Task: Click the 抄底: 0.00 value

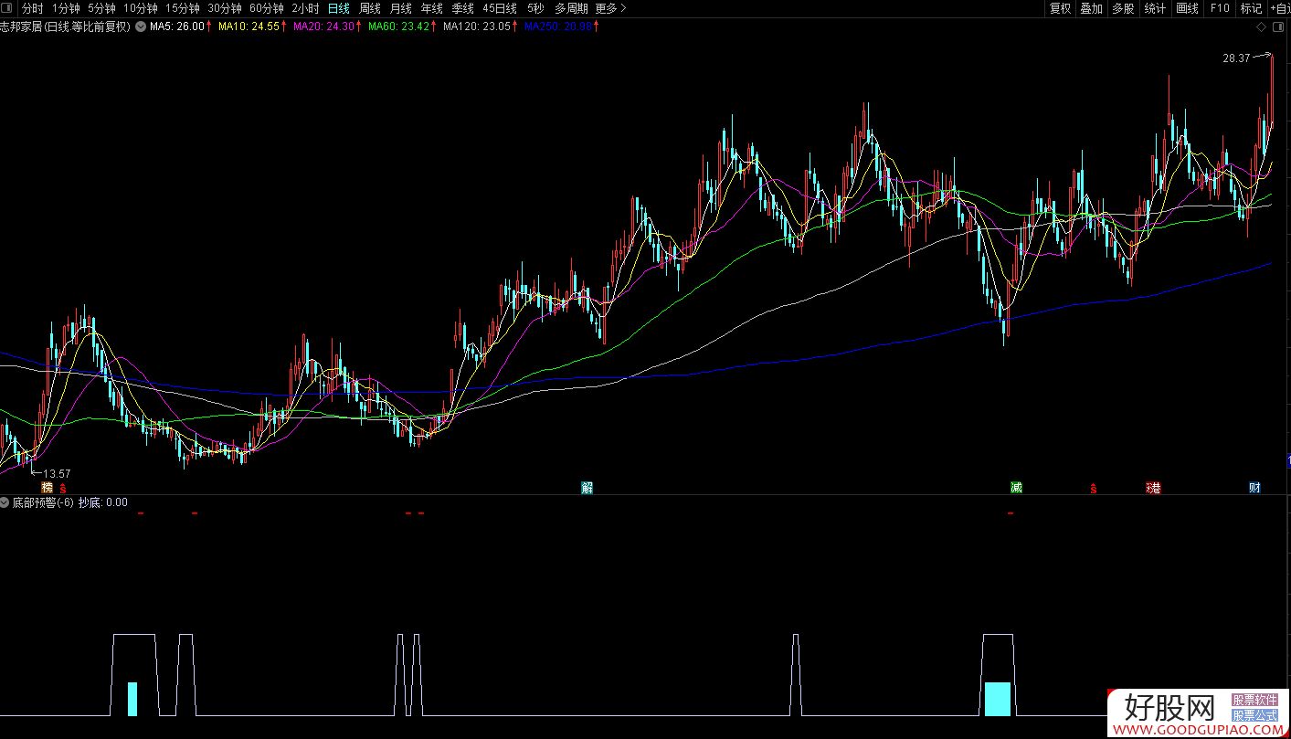Action: [x=103, y=502]
